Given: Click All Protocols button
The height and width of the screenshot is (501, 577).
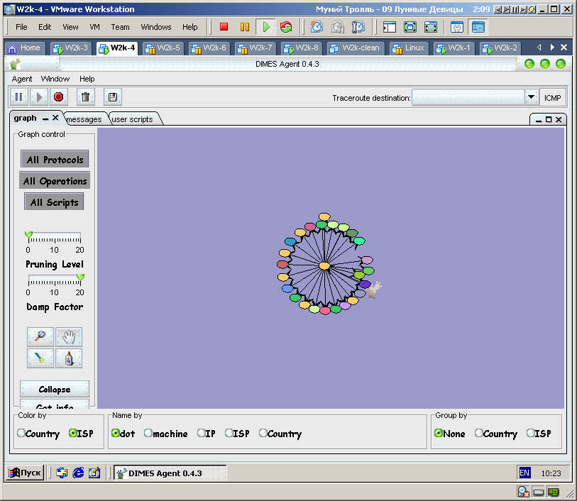Looking at the screenshot, I should tap(55, 160).
